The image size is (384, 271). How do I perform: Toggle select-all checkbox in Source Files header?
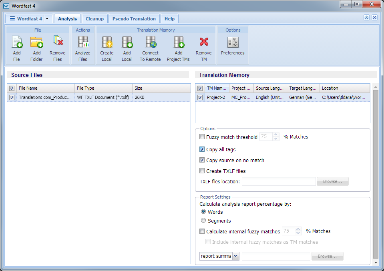point(12,88)
